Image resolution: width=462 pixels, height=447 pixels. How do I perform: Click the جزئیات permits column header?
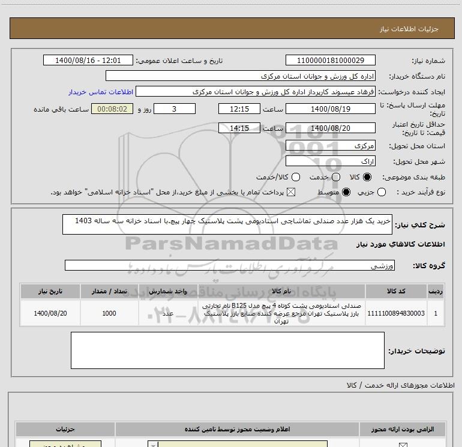[65, 429]
